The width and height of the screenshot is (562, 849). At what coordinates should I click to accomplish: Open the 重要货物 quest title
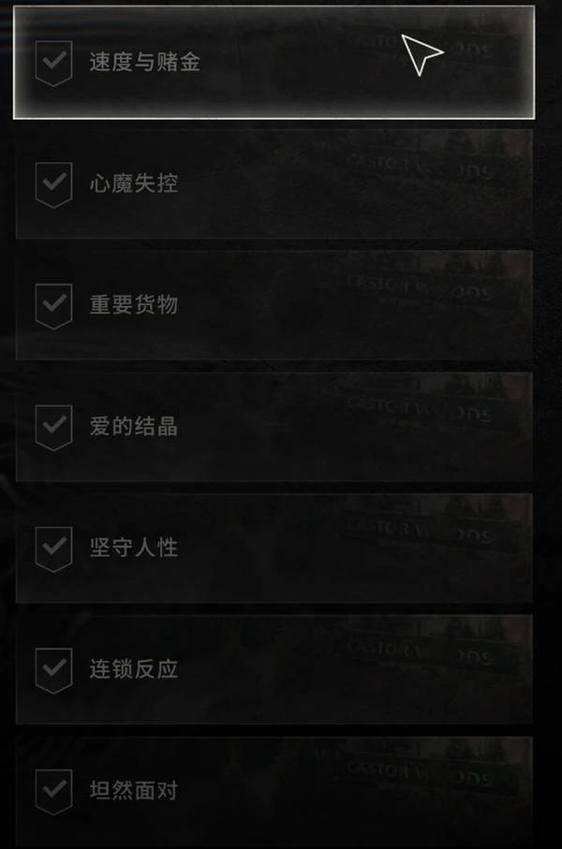134,304
